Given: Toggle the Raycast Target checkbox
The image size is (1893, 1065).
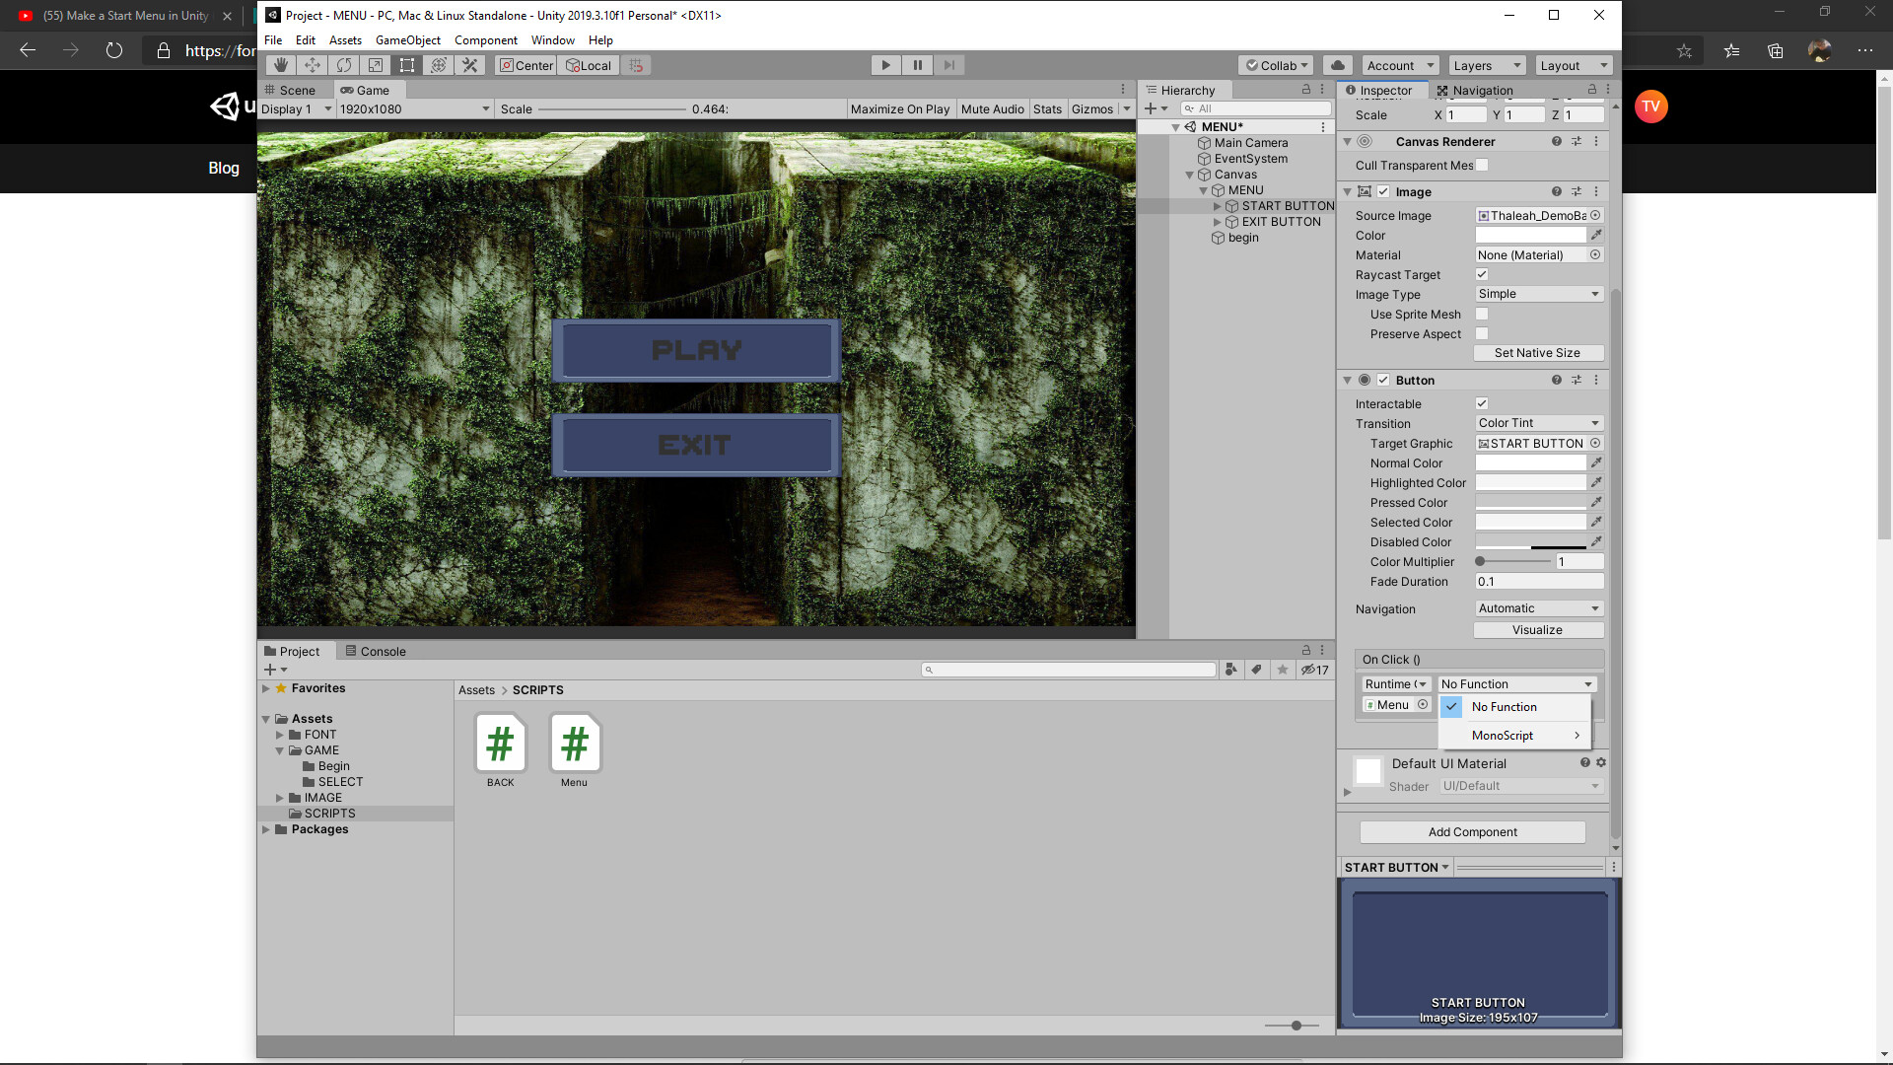Looking at the screenshot, I should (x=1481, y=274).
